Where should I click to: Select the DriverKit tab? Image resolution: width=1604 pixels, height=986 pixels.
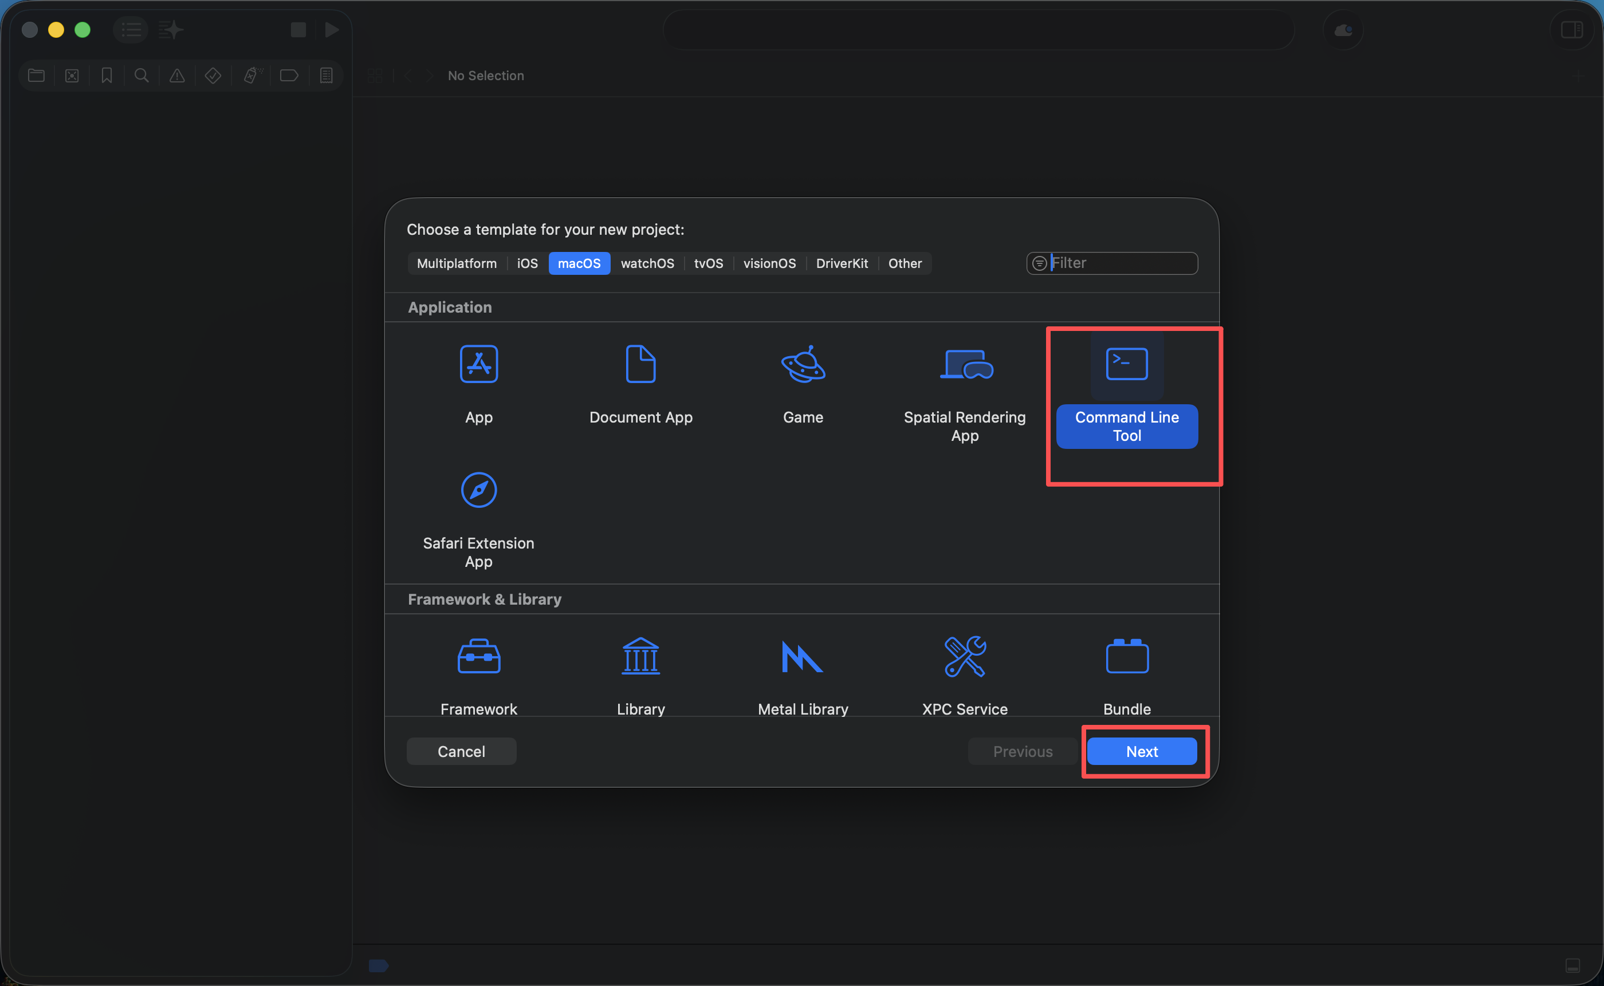(x=842, y=263)
